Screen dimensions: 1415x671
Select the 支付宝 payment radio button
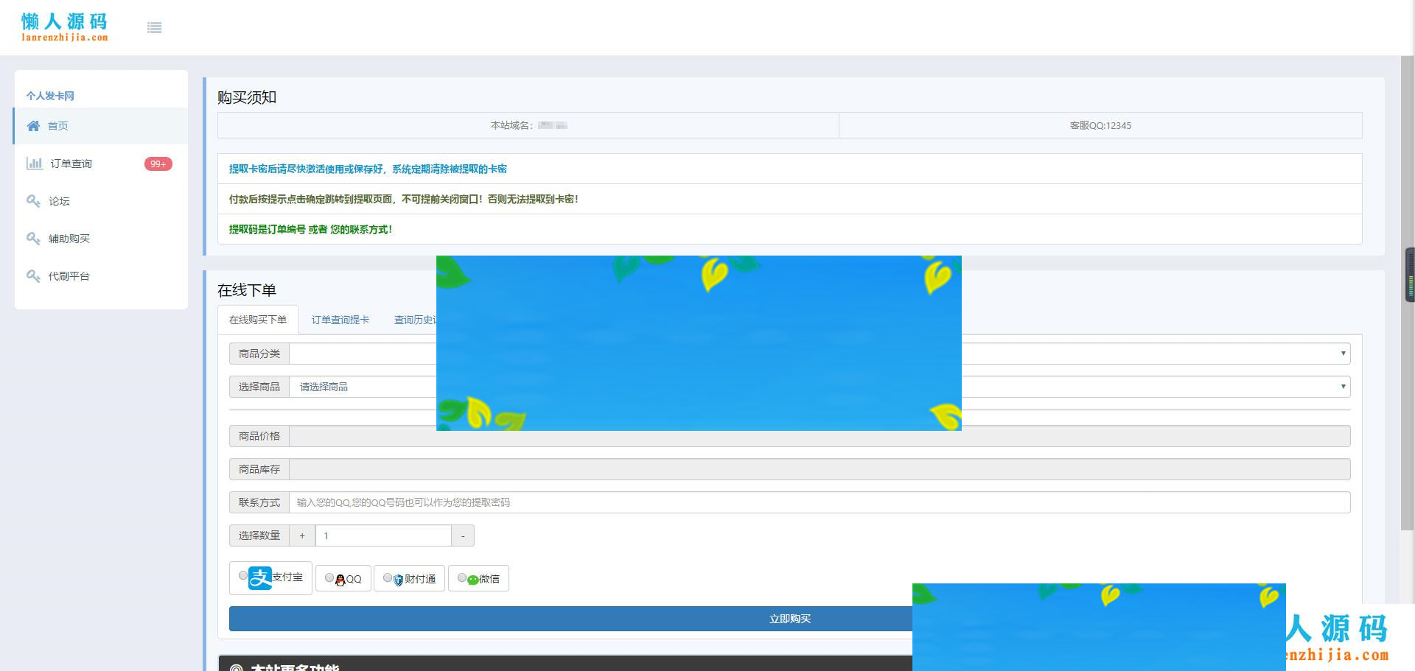pyautogui.click(x=243, y=576)
